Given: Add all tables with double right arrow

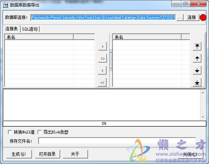Looking at the screenshot, I should [102, 58].
